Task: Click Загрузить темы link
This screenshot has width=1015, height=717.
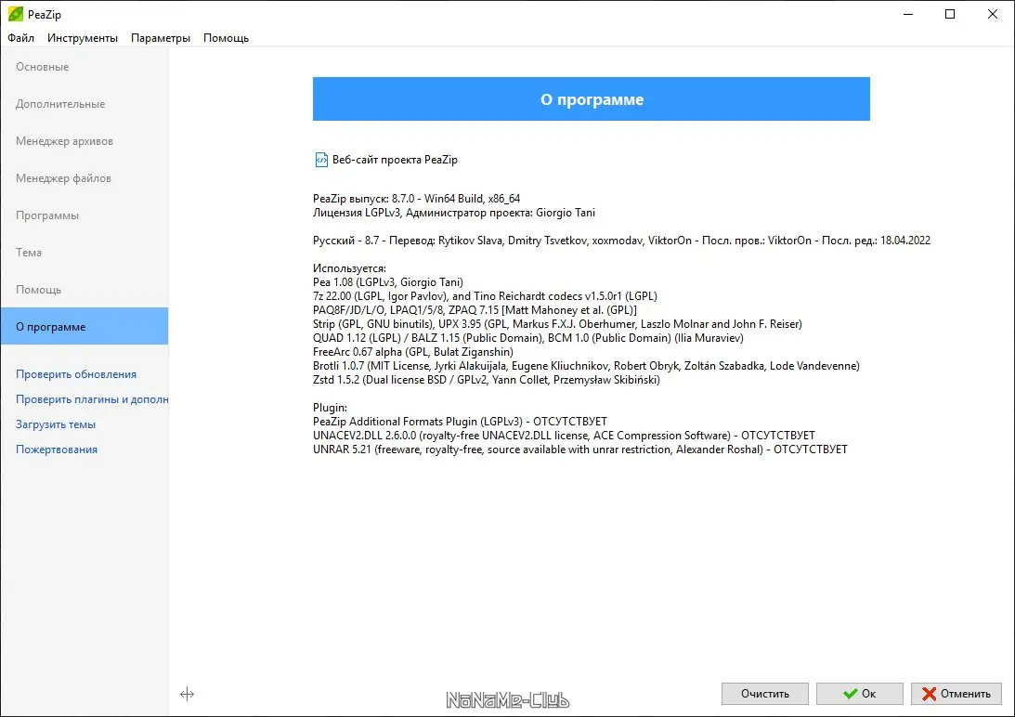Action: point(56,424)
